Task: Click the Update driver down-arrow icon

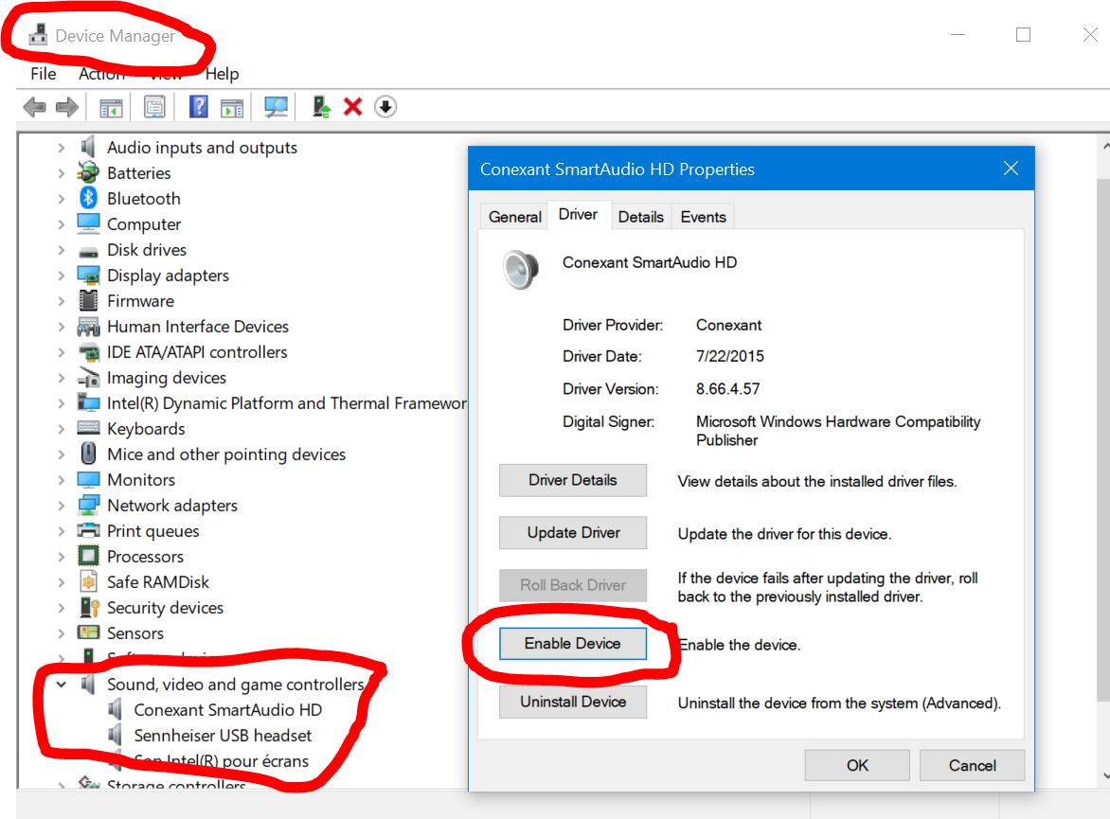Action: click(385, 107)
